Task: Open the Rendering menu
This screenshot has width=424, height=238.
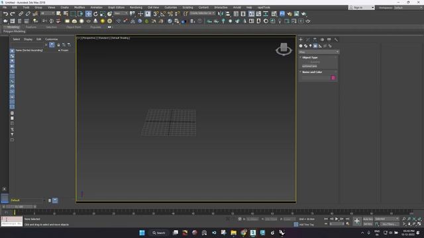Action: click(136, 7)
